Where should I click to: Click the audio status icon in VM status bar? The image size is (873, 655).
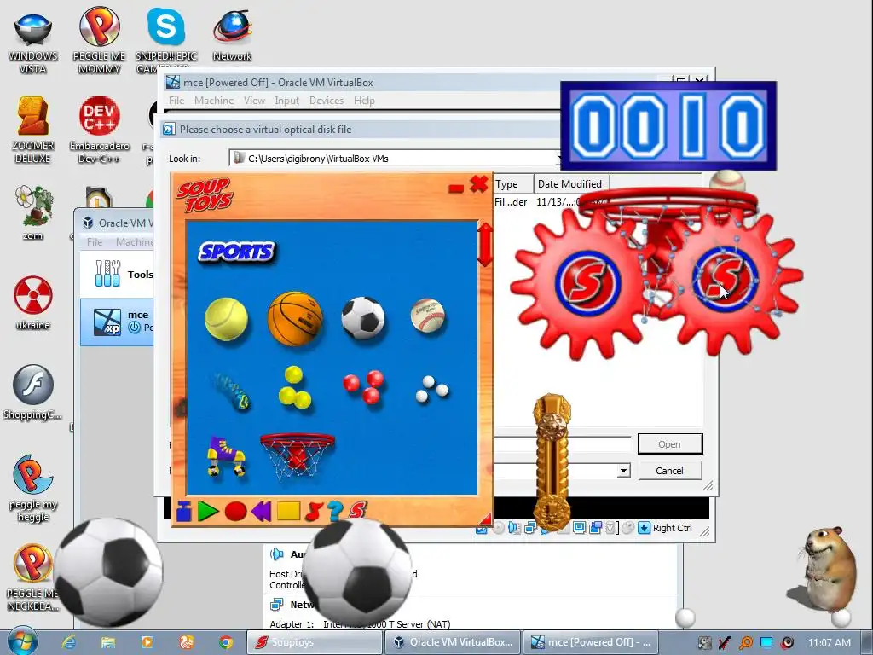pos(514,527)
